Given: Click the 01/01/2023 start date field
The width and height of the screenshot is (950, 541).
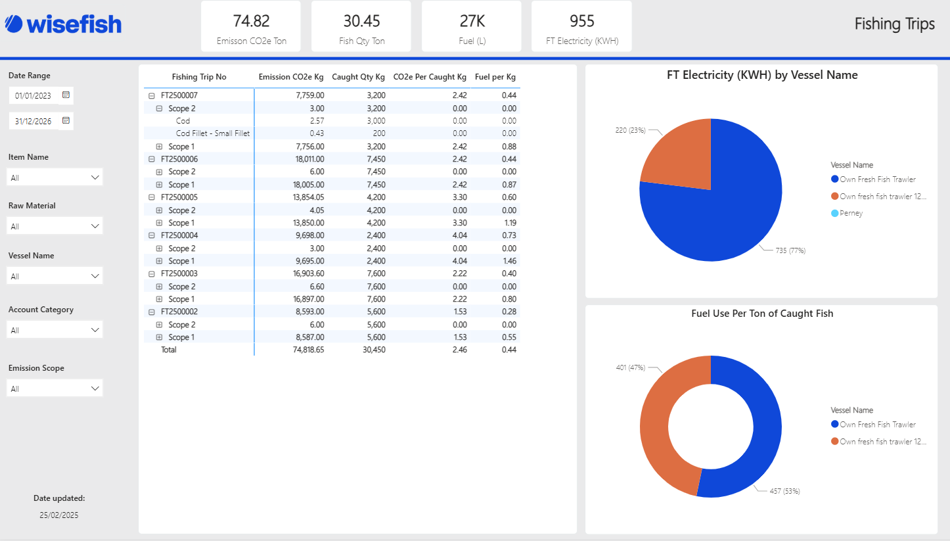Looking at the screenshot, I should click(x=34, y=96).
